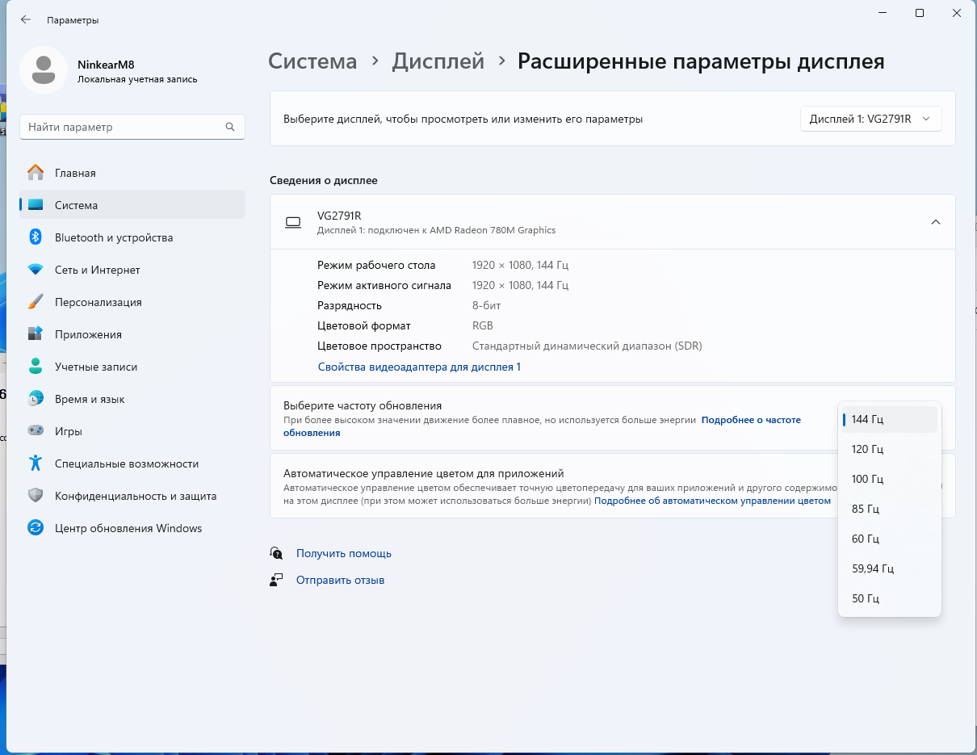This screenshot has height=755, width=977.
Task: Open the Игры gamepad icon
Action: 36,431
